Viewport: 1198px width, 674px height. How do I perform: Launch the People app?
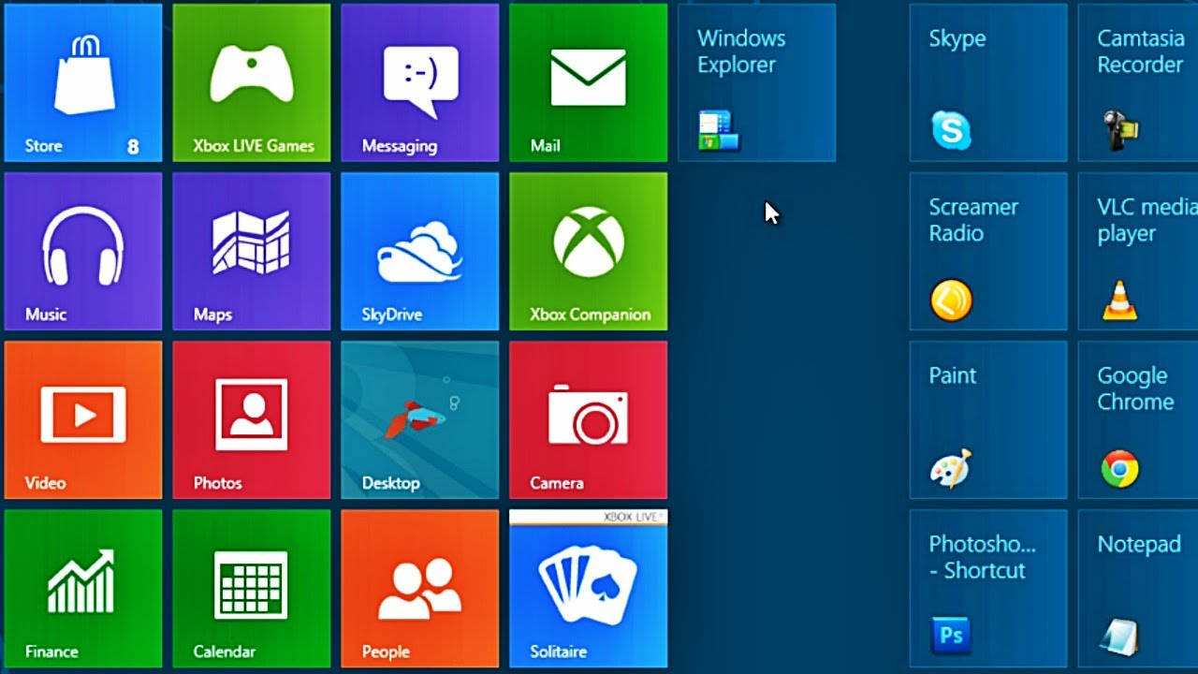(x=419, y=588)
